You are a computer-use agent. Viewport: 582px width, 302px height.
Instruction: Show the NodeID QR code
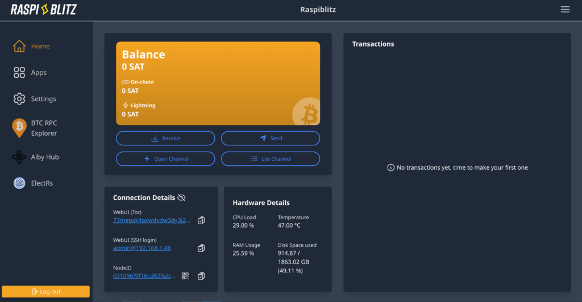tap(185, 276)
